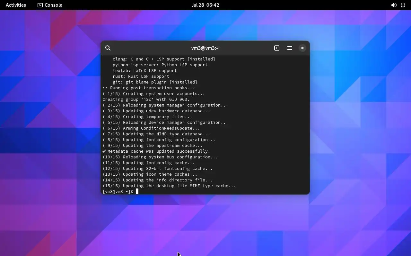Click '( 2/15) Reloading system manager configuration...' line
411x256 pixels.
pos(165,105)
